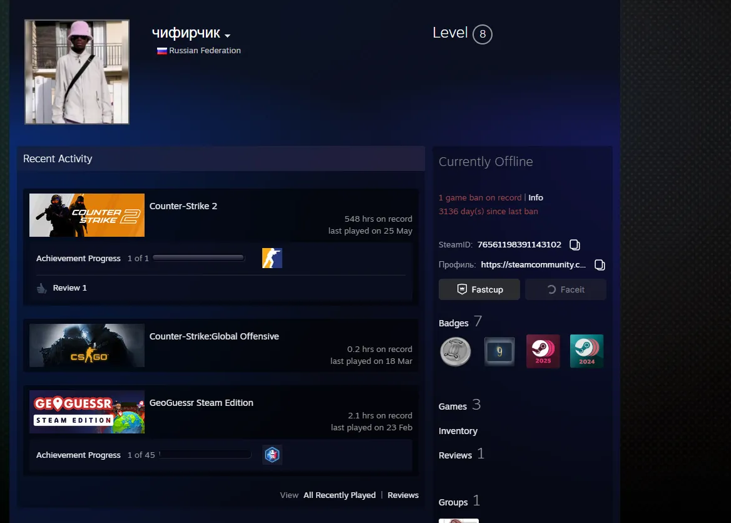This screenshot has height=523, width=731.
Task: View the Steam 2024 badge
Action: 587,351
